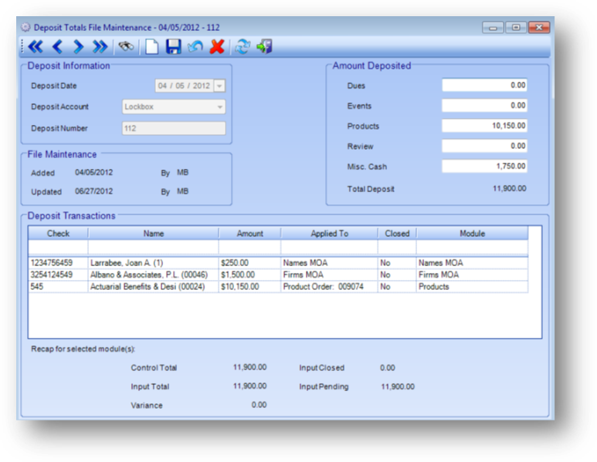The height and width of the screenshot is (462, 597).
Task: Click the Firms MOA Applied To cell
Action: point(329,275)
